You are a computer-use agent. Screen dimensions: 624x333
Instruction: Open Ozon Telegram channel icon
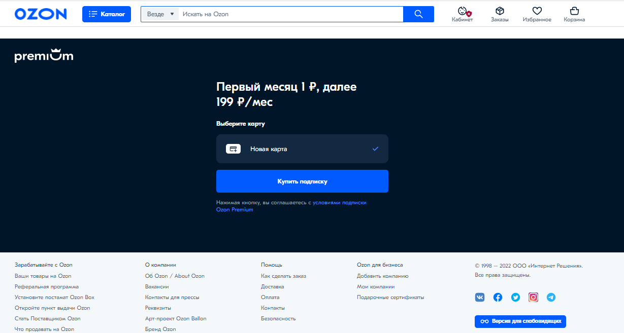(551, 298)
